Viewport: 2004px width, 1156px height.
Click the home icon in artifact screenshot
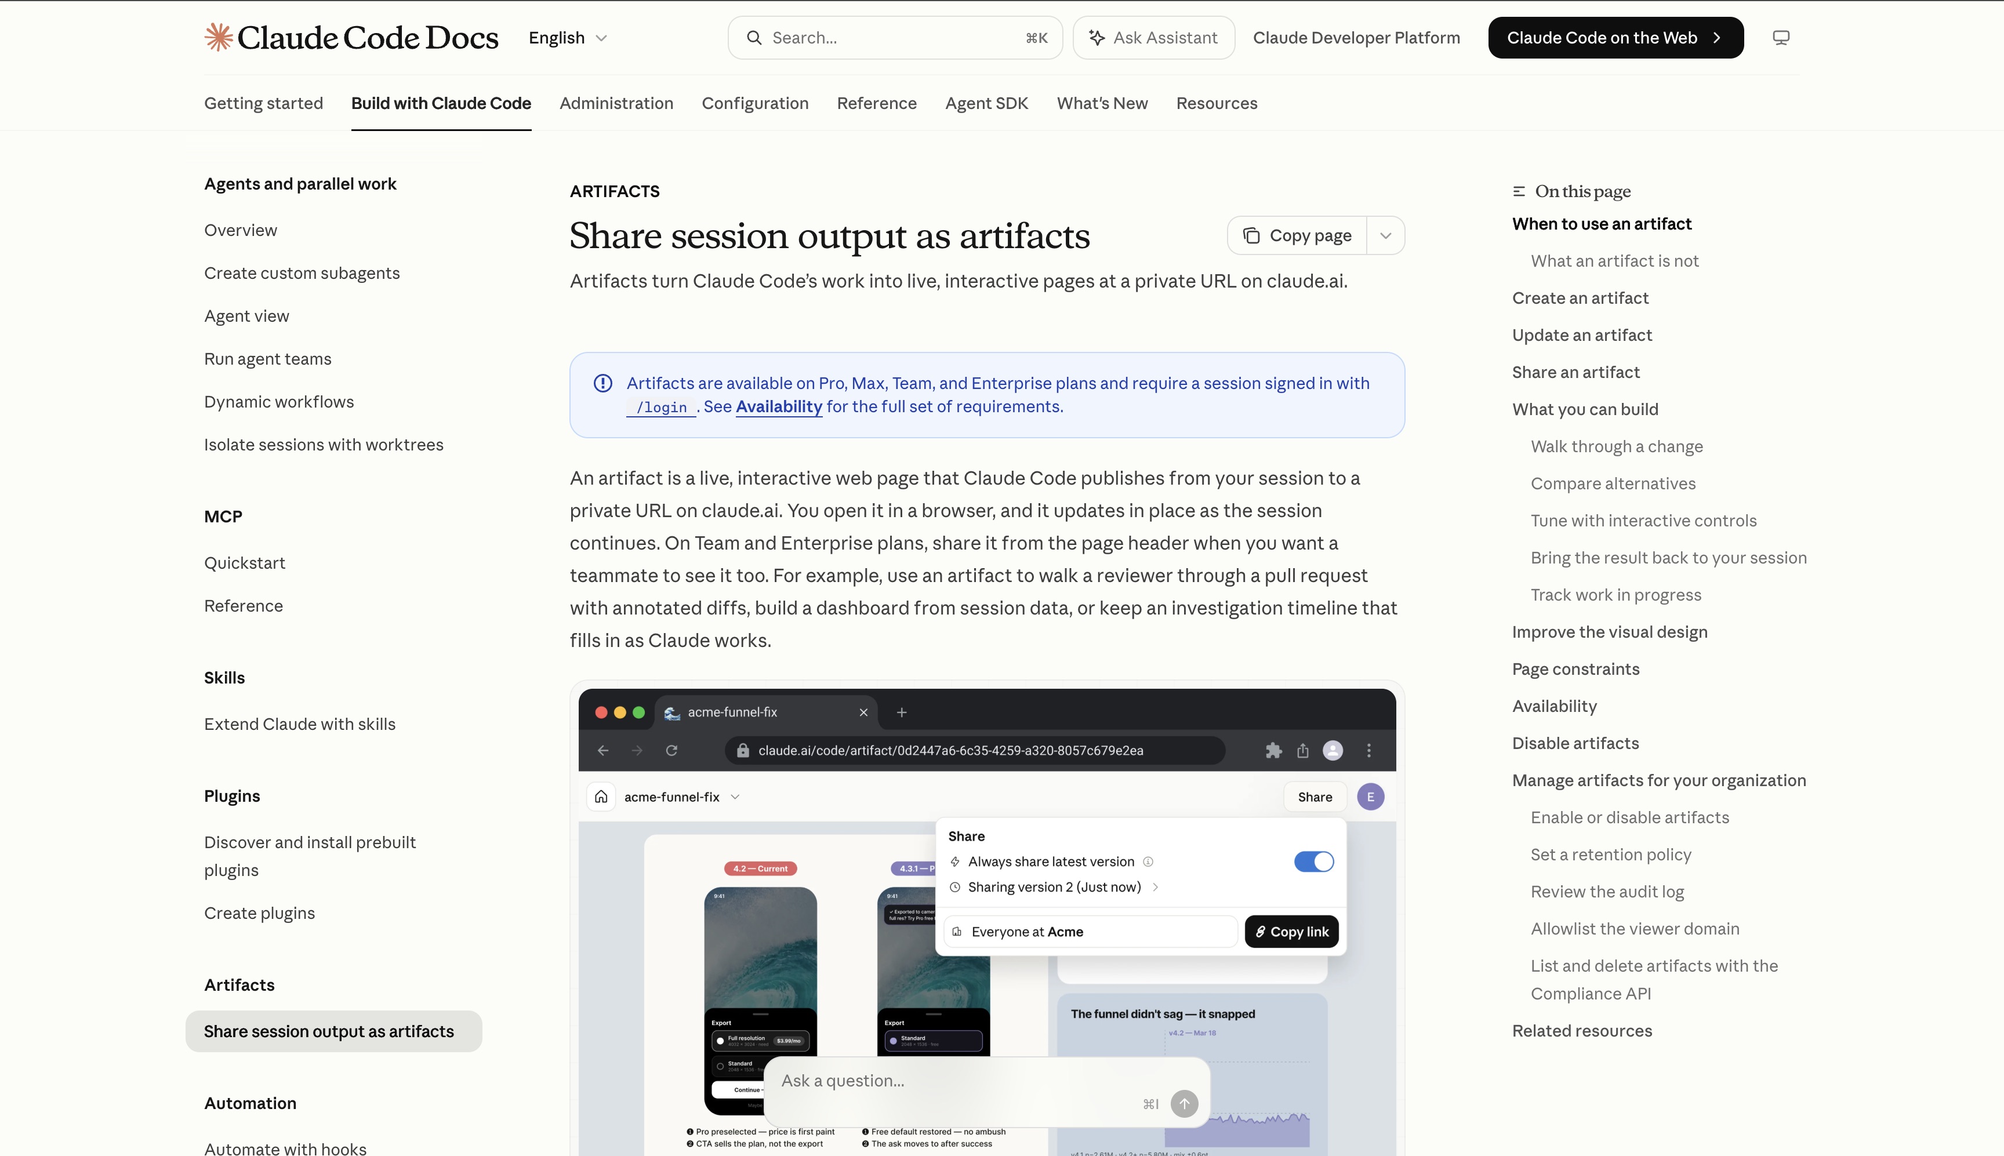pos(601,797)
